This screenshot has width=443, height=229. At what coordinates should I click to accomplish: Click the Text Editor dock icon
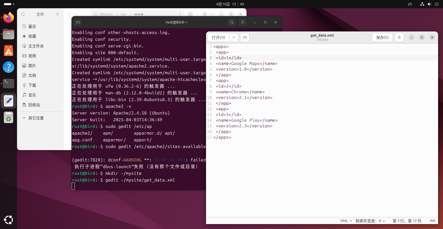[x=9, y=101]
